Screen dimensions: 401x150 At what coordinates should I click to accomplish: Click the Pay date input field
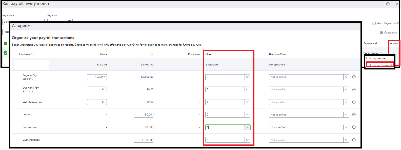click(x=60, y=21)
